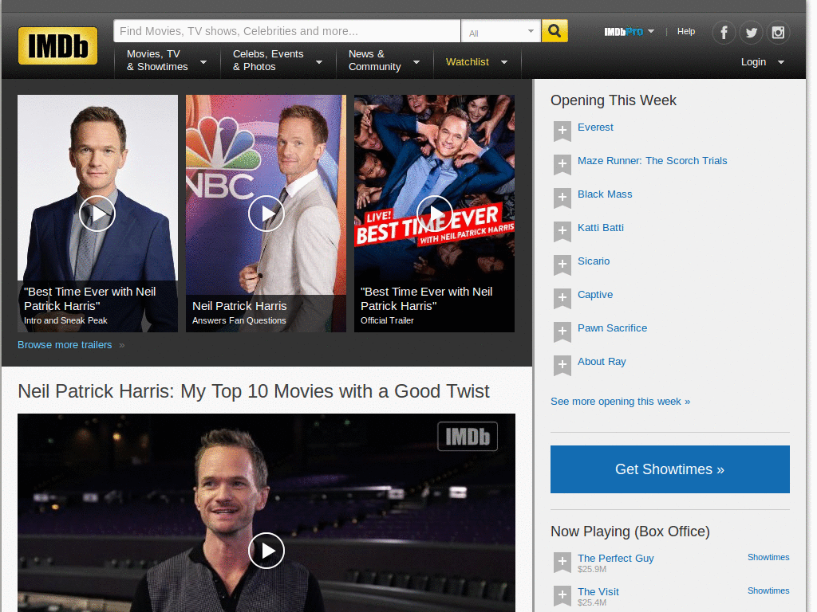Click the yellow search magnifier button
Viewport: 817px width, 612px height.
555,31
